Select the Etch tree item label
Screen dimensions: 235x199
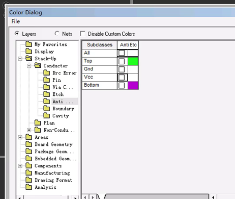coord(58,94)
